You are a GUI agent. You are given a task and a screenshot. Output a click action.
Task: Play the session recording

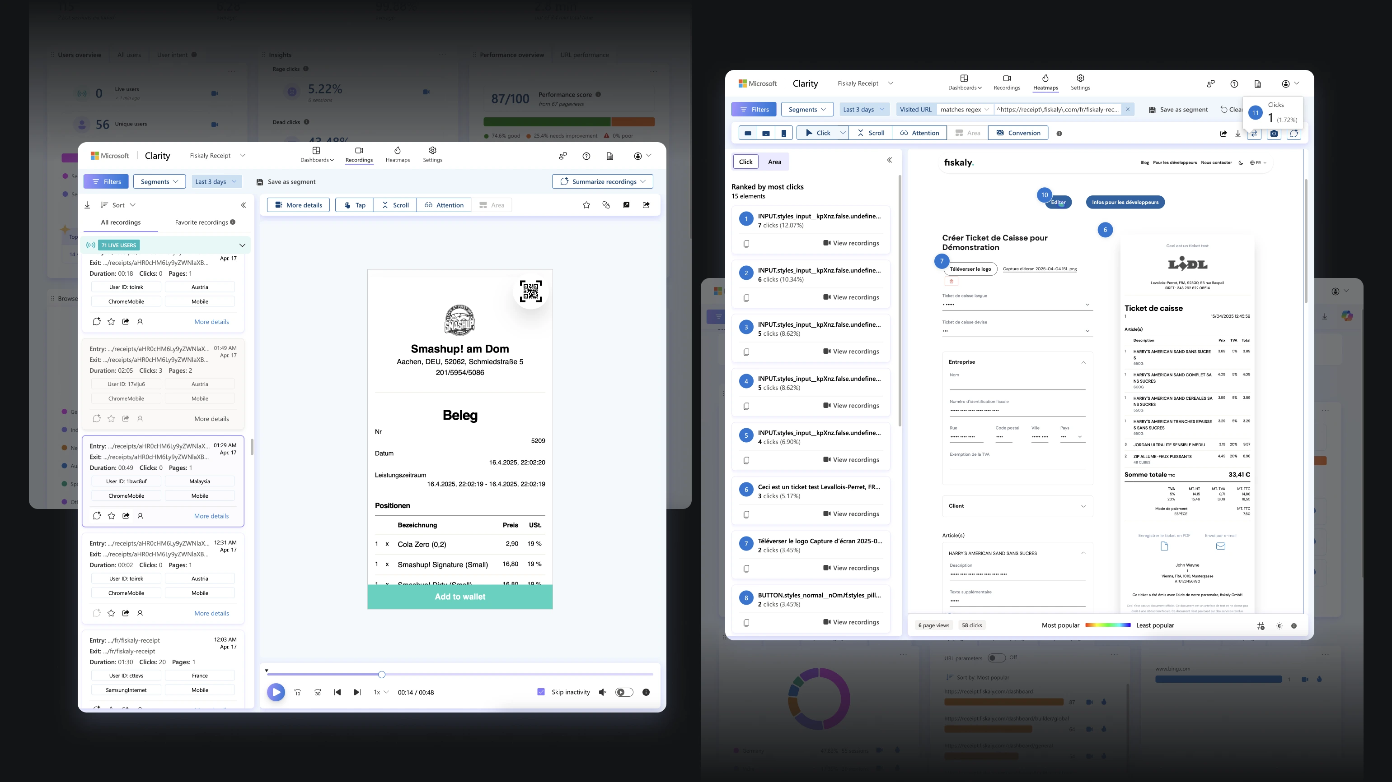tap(276, 692)
